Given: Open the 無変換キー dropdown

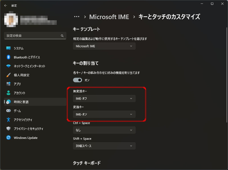Looking at the screenshot, I should point(104,98).
